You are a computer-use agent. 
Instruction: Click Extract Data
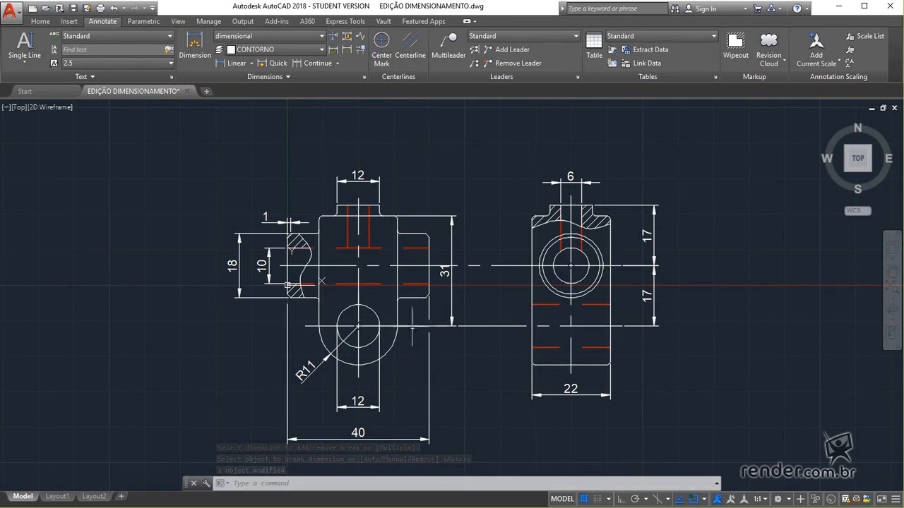pyautogui.click(x=644, y=49)
